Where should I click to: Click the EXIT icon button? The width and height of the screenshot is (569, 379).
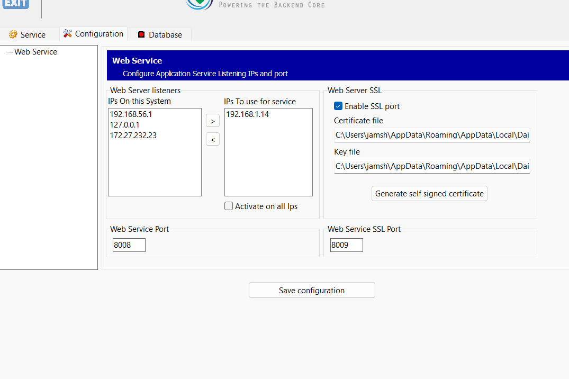pos(15,3)
